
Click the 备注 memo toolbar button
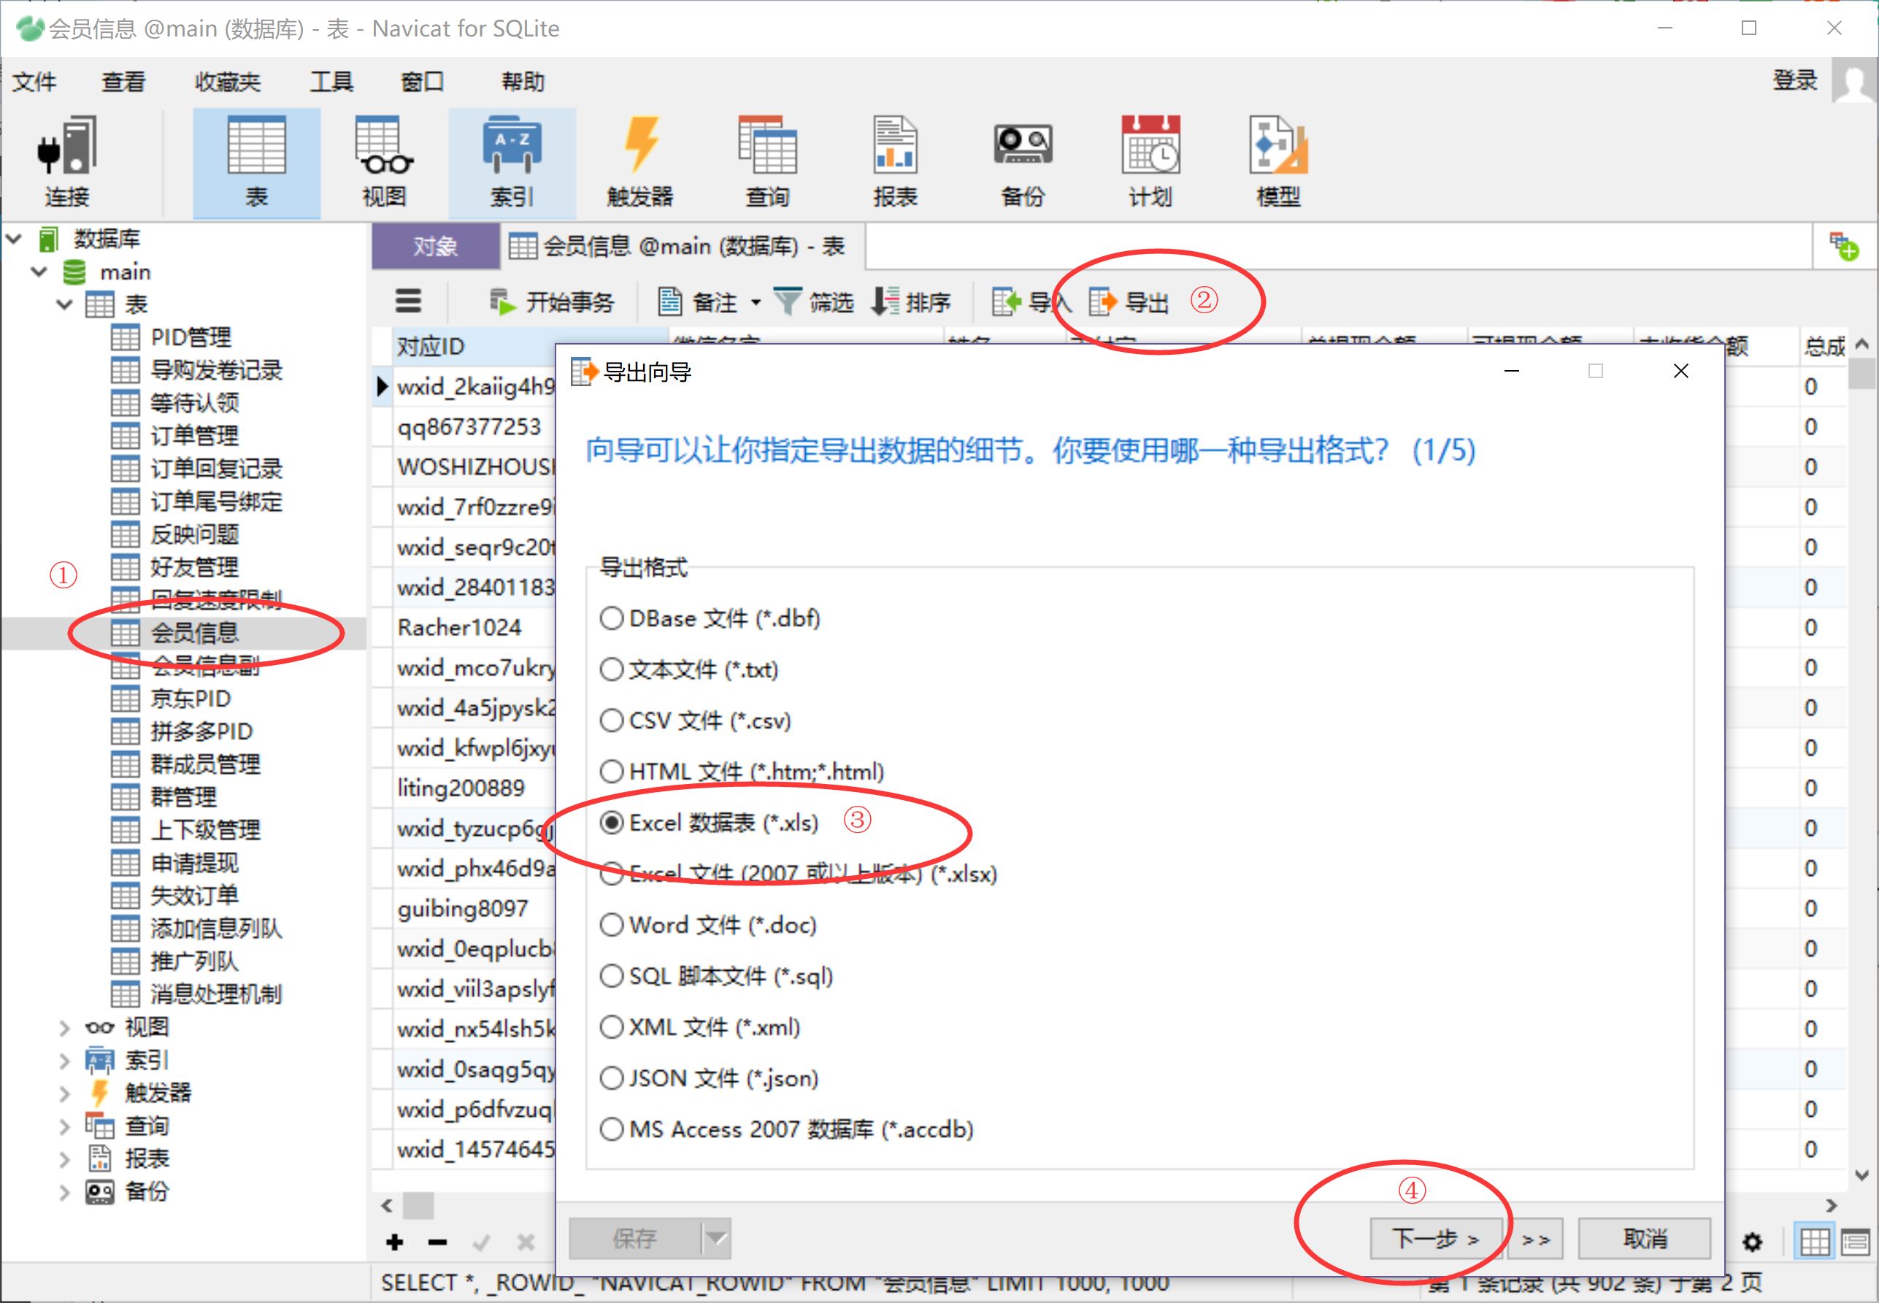click(699, 302)
